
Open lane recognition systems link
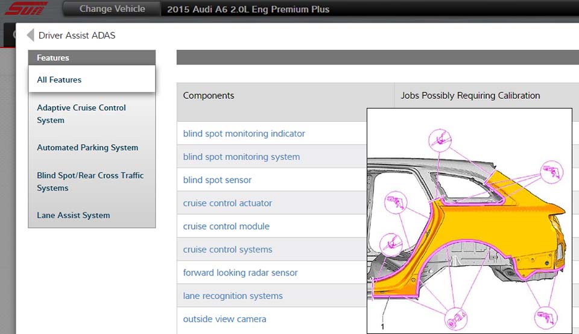click(x=233, y=296)
